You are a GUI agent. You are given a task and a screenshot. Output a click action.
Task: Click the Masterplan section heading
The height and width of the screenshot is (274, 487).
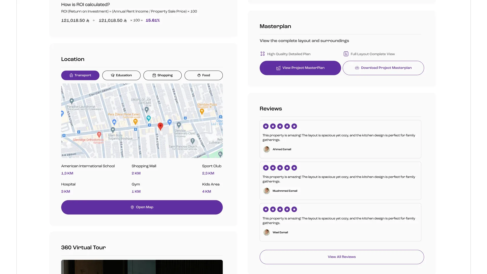pos(275,26)
